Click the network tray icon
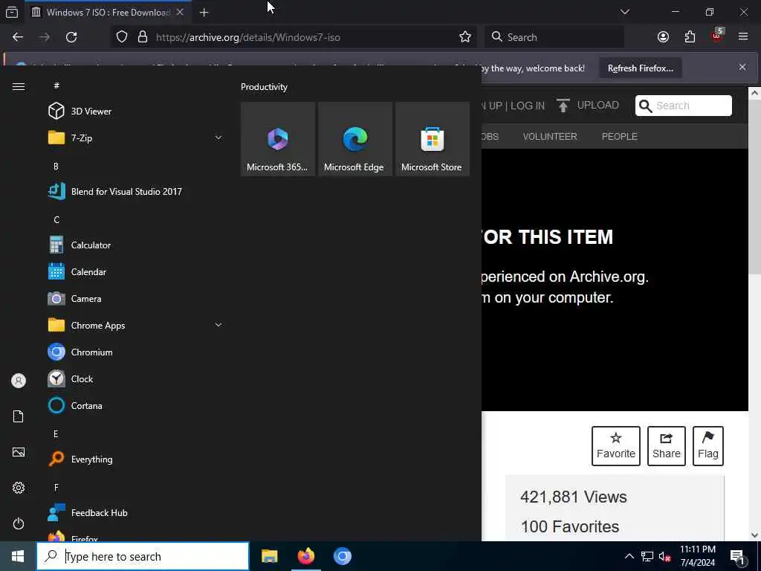Viewport: 761px width, 571px height. [x=647, y=556]
